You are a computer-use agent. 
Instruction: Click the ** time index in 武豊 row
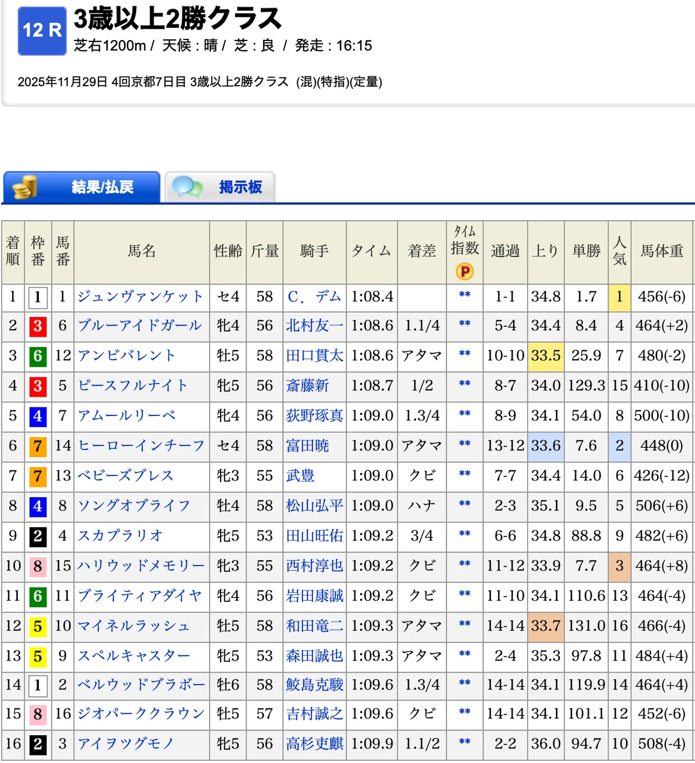[464, 473]
